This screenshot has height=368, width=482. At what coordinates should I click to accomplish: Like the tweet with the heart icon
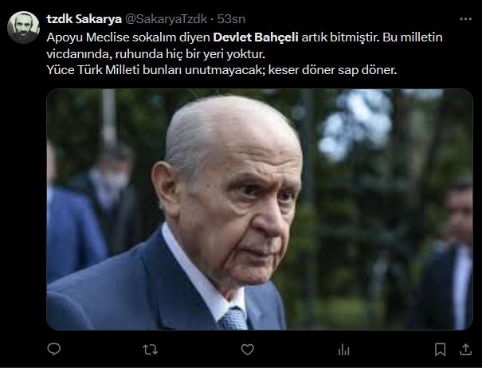(x=247, y=350)
